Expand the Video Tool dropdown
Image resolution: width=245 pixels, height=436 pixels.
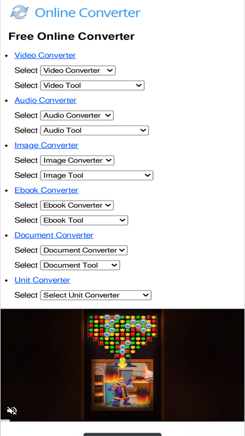click(x=92, y=86)
